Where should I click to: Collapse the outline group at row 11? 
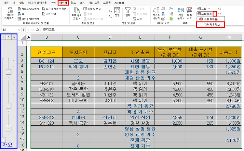(x=8, y=106)
